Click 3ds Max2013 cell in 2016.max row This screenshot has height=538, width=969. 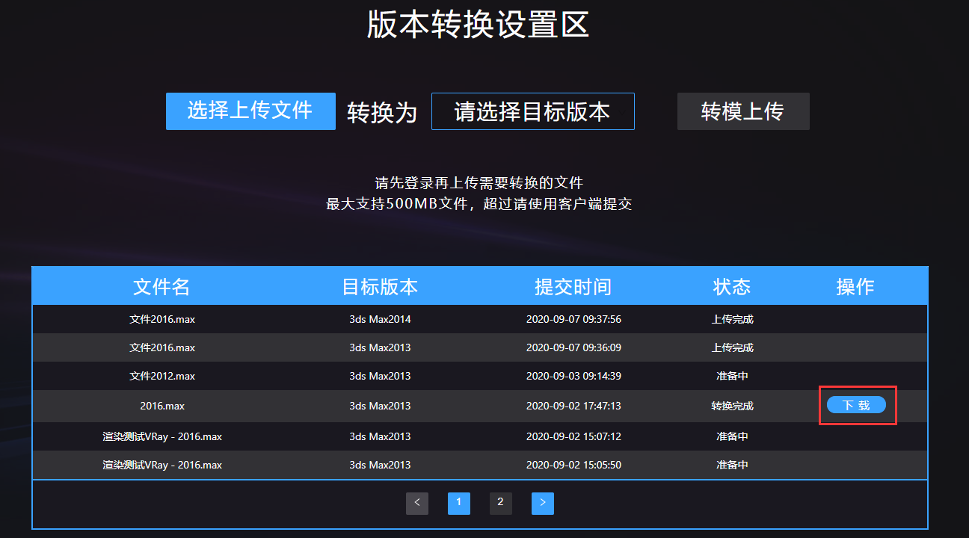tap(380, 406)
